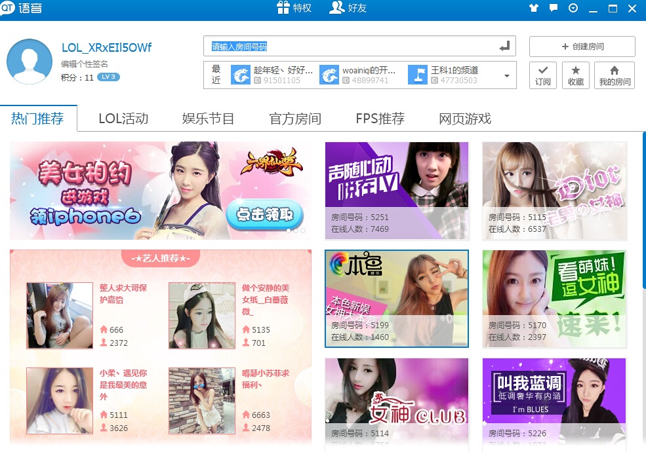646x452 pixels.
Task: Click the 订阅 subscribe checkmark button
Action: (x=543, y=75)
